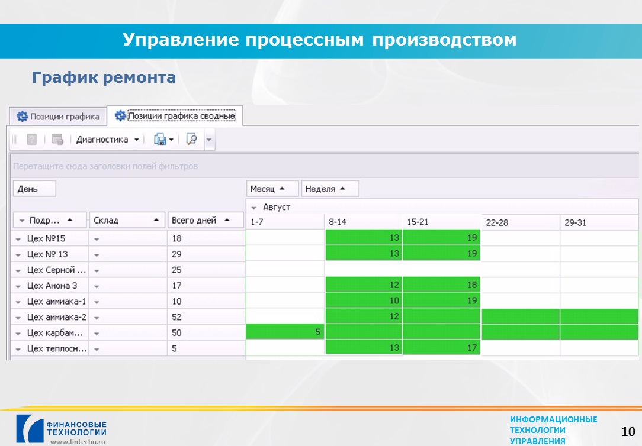Click the filter fields drop area
Screen dimensions: 642x446
[324, 166]
